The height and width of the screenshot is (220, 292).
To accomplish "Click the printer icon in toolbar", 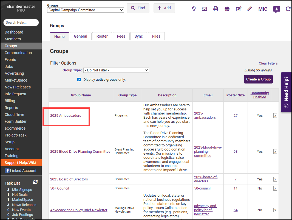I will pyautogui.click(x=216, y=9).
